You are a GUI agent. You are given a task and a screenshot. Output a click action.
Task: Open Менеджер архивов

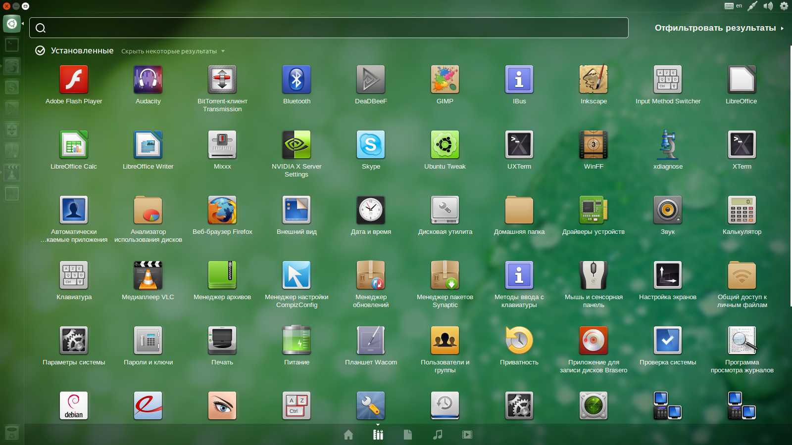pyautogui.click(x=222, y=275)
